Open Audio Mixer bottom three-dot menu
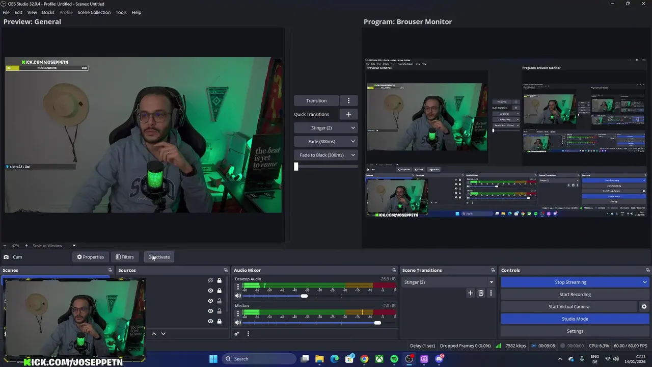The height and width of the screenshot is (367, 652). pos(248,334)
